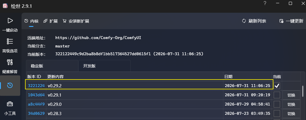This screenshot has height=120, width=306.
Task: Click the app logo avatar icon
Action: point(5,6)
